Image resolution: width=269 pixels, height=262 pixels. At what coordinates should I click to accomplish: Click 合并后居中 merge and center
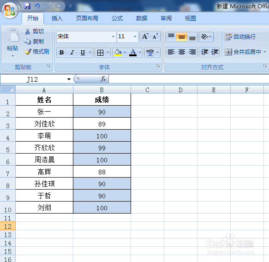tap(243, 52)
